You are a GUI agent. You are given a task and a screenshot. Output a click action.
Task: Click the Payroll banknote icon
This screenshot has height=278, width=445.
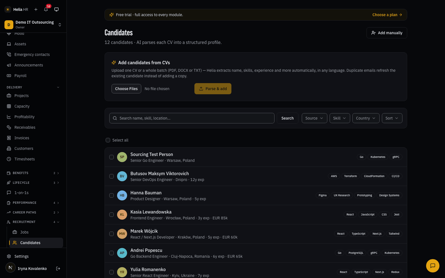(9, 76)
